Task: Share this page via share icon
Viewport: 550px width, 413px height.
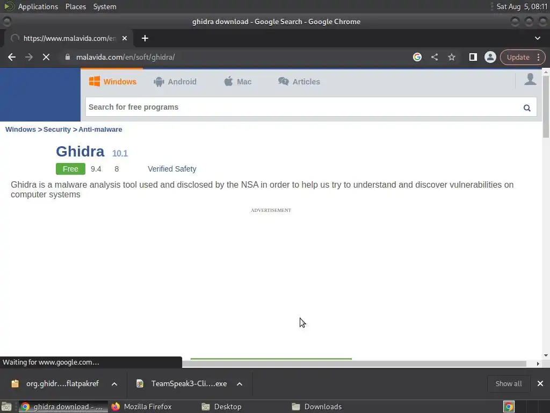Action: [x=434, y=57]
